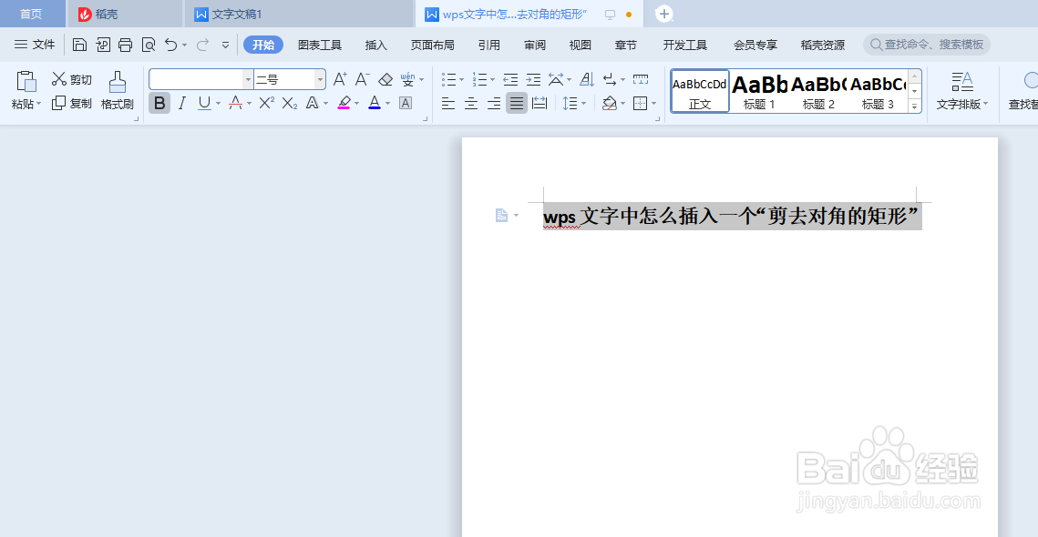Add a new tab with plus button
The width and height of the screenshot is (1038, 537).
664,14
